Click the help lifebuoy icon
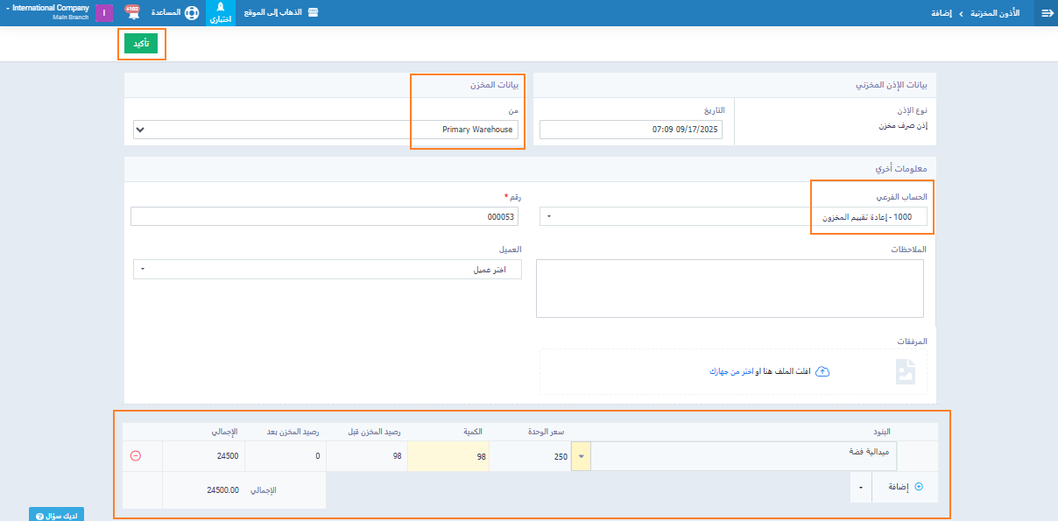Image resolution: width=1058 pixels, height=521 pixels. 192,13
